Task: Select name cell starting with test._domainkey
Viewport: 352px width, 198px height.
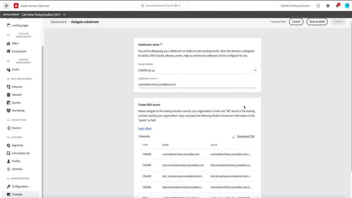Action: pos(183,176)
